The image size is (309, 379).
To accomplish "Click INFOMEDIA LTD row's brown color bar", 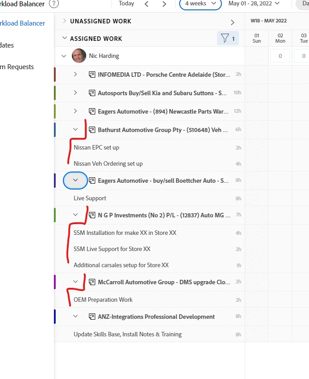I will click(55, 75).
